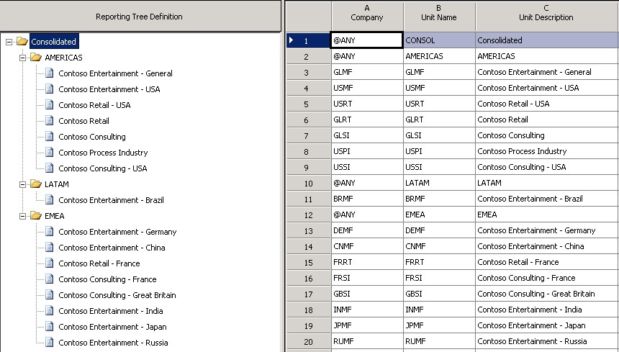Image resolution: width=619 pixels, height=352 pixels.
Task: Collapse the EMEA folder node
Action: (22, 216)
